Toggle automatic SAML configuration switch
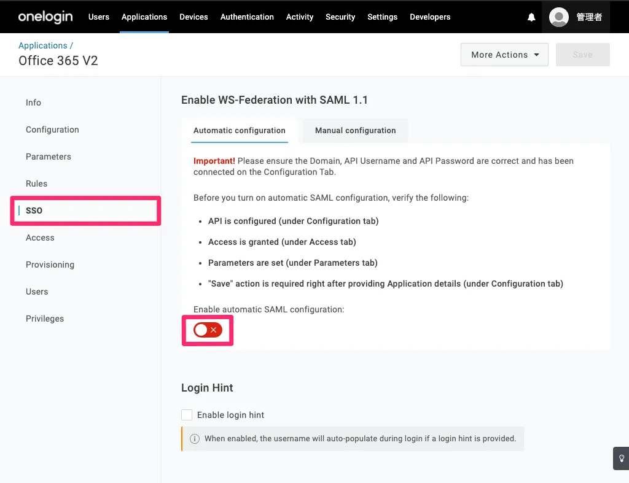Viewport: 629px width, 483px height. (x=207, y=330)
